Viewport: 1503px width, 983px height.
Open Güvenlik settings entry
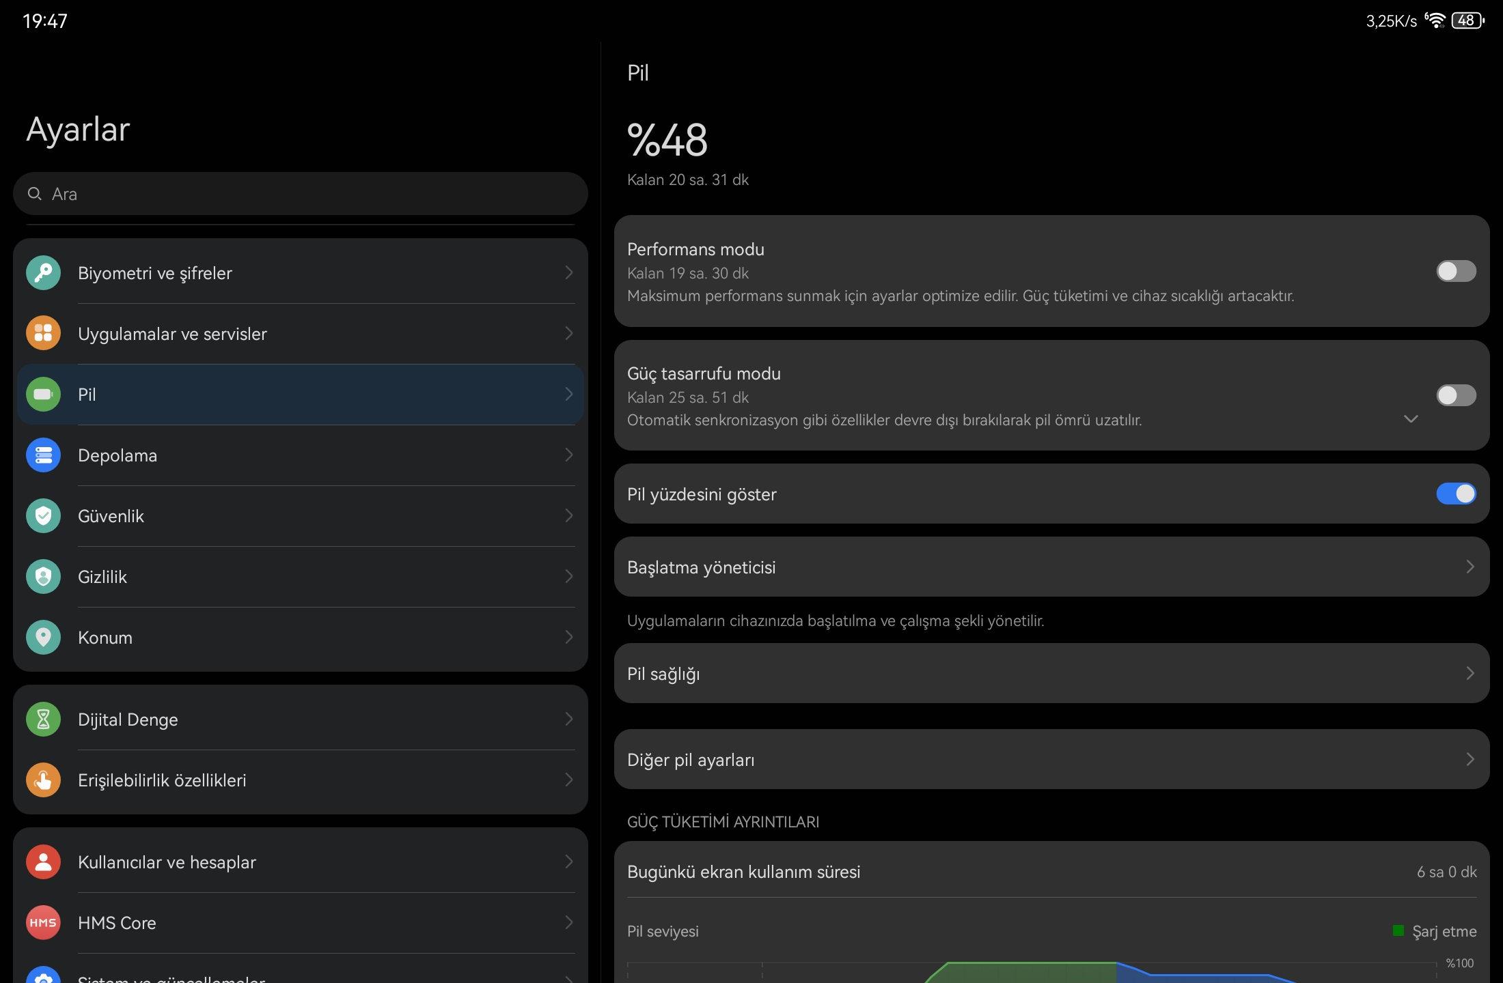click(301, 516)
